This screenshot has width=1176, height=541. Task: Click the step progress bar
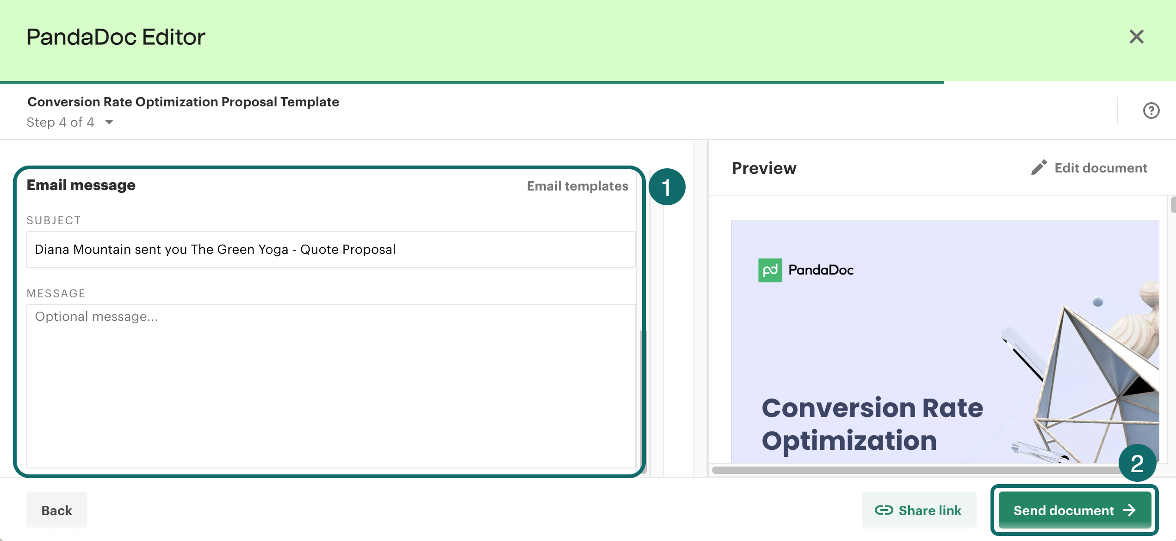tap(472, 82)
